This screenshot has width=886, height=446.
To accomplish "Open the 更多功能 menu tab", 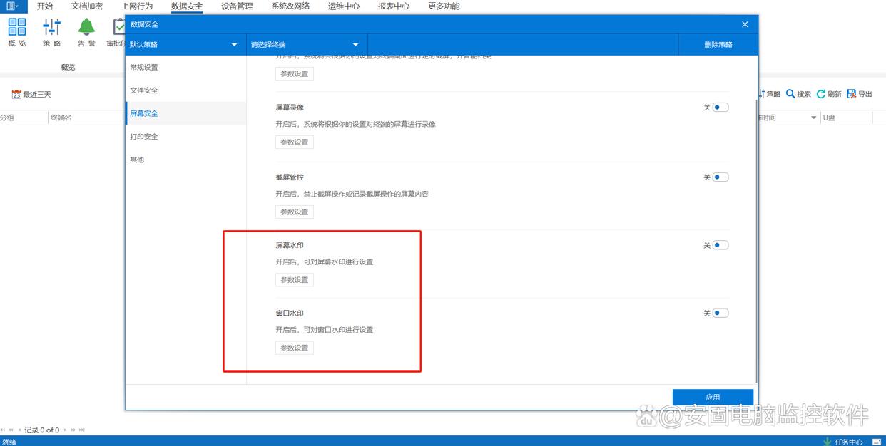I will click(x=444, y=6).
